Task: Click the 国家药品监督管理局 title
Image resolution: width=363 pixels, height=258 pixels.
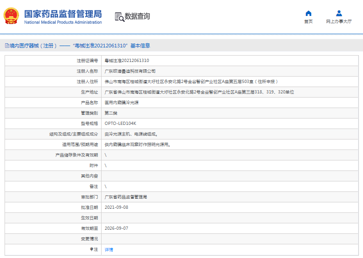Action: tap(63, 14)
